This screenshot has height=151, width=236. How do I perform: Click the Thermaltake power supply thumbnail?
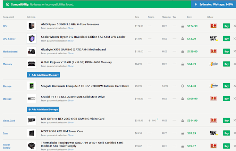click(32, 146)
